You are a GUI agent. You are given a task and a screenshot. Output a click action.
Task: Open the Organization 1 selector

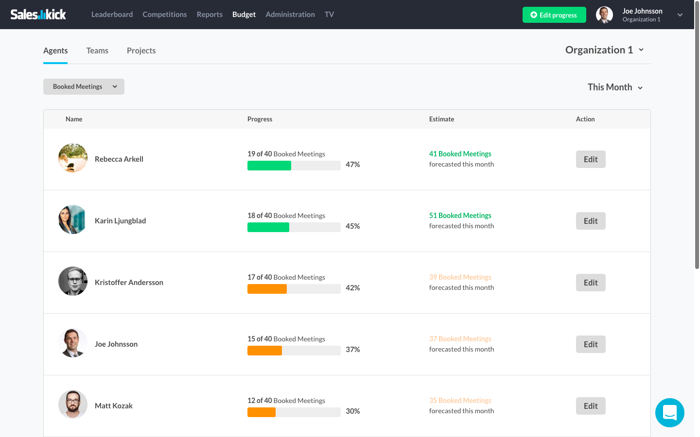click(x=604, y=50)
